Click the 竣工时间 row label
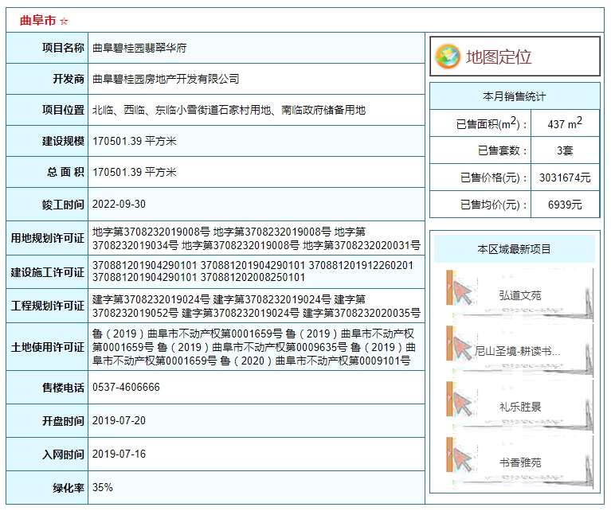Viewport: 611px width, 511px height. point(63,205)
